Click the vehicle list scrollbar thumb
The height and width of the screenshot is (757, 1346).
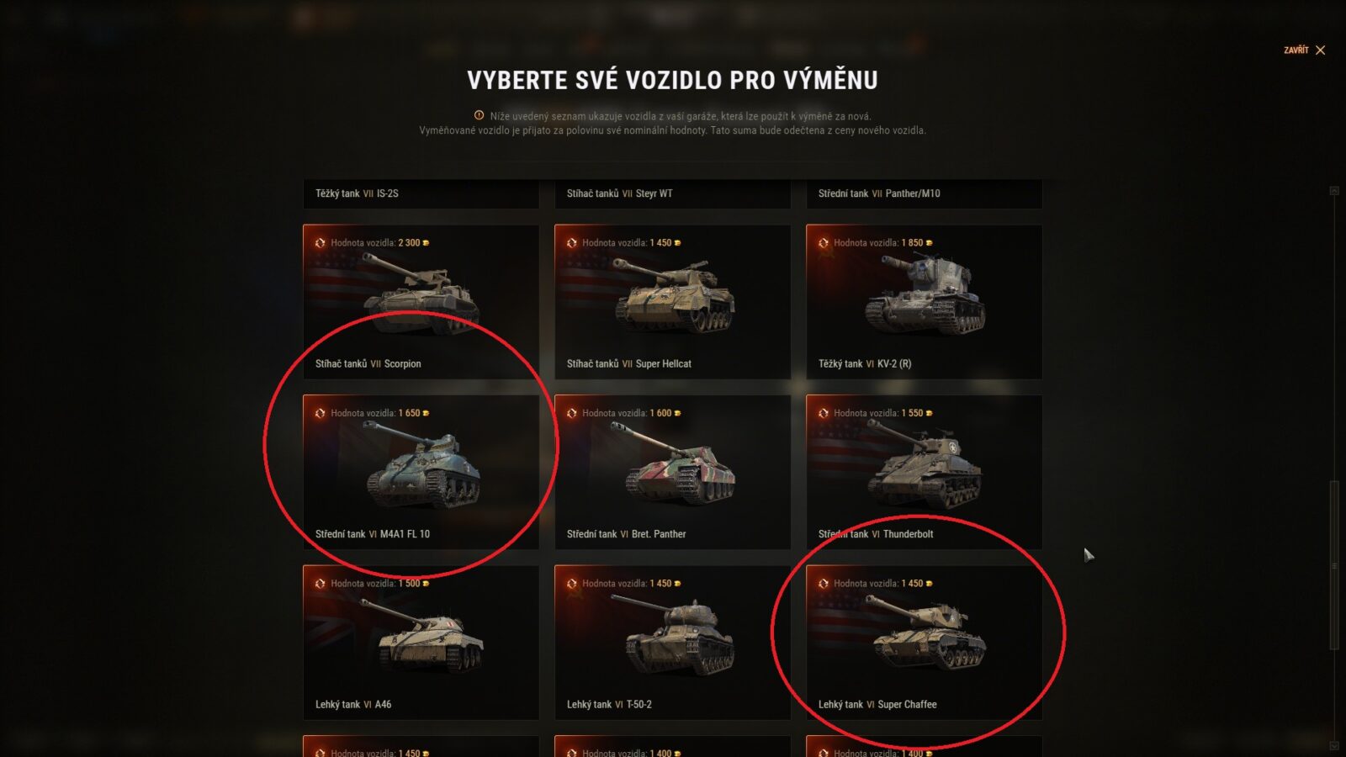click(x=1334, y=565)
